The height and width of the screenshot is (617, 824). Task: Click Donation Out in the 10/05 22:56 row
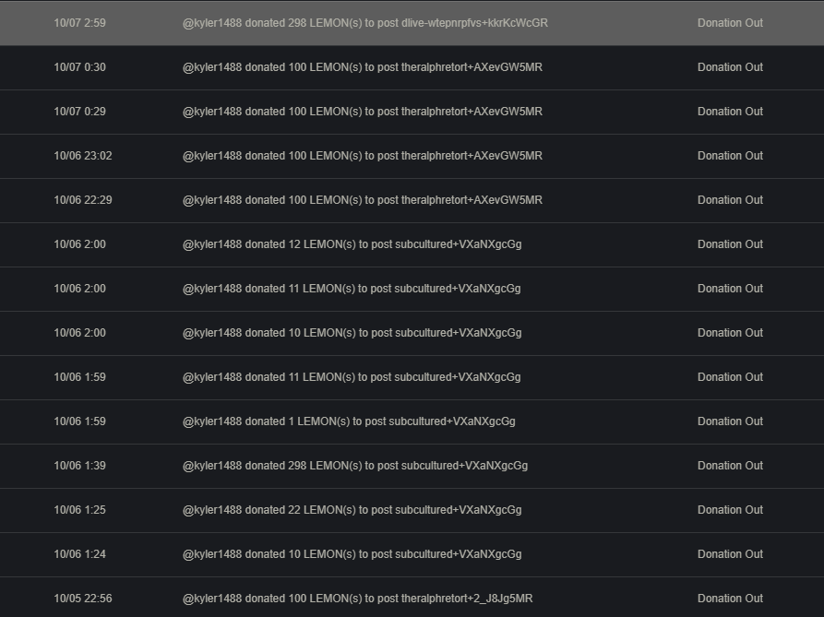[x=730, y=599]
